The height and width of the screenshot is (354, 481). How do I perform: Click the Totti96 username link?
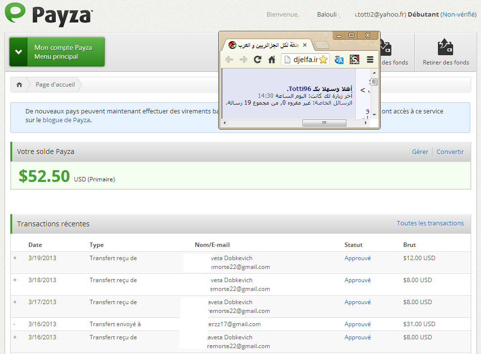click(299, 89)
